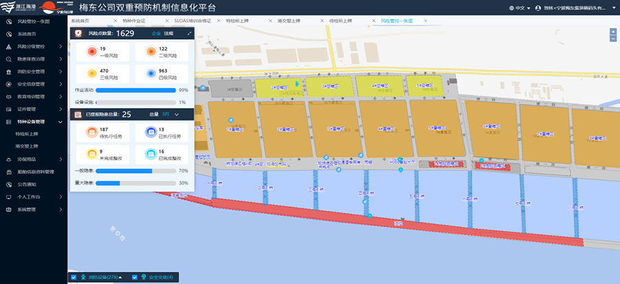Viewport: 620px width, 284px height.
Task: Collapse the 风险点数量 panel with arrows icon
Action: coord(189,34)
